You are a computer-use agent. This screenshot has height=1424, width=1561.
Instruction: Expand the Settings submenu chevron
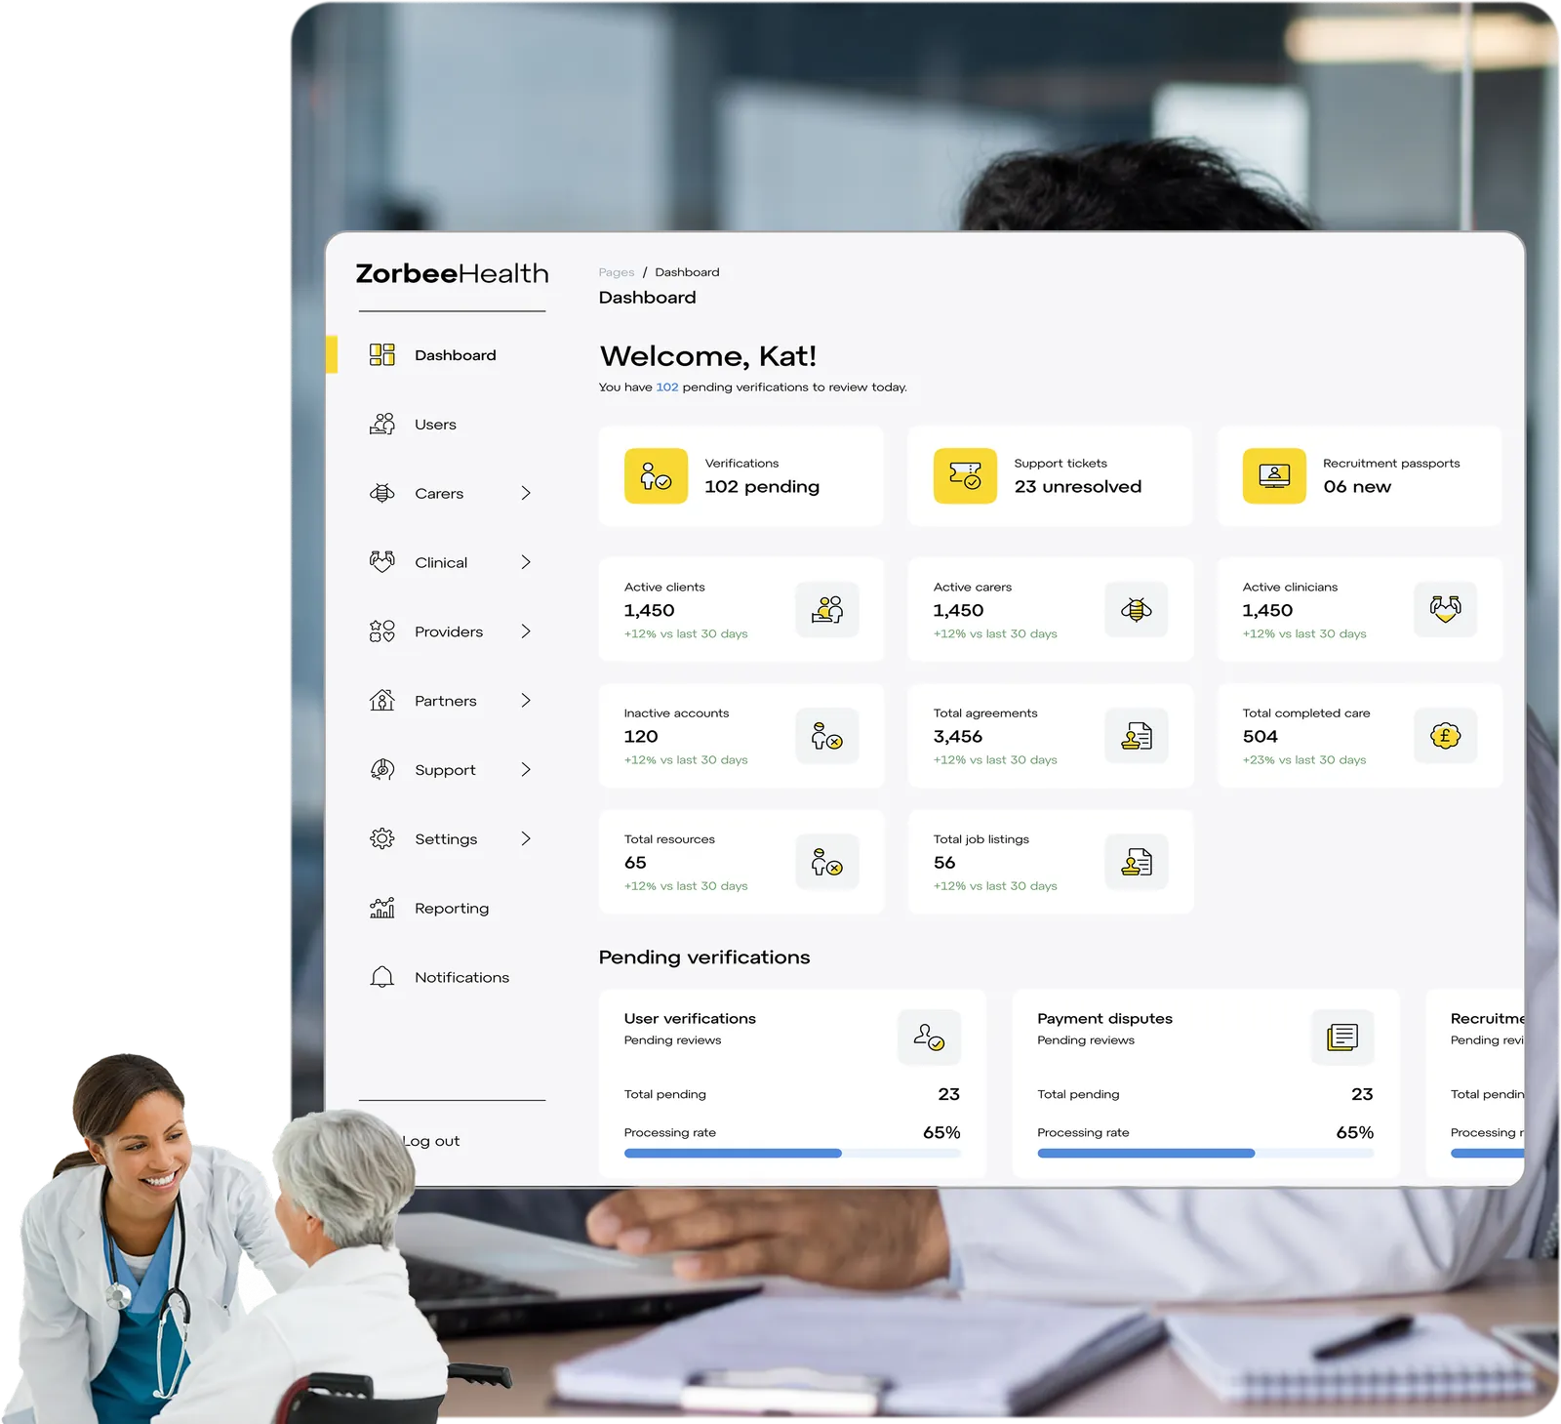[x=526, y=838]
